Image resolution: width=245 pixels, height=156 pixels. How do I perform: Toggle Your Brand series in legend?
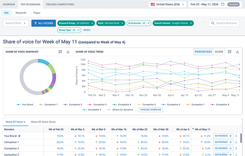pyautogui.click(x=24, y=105)
